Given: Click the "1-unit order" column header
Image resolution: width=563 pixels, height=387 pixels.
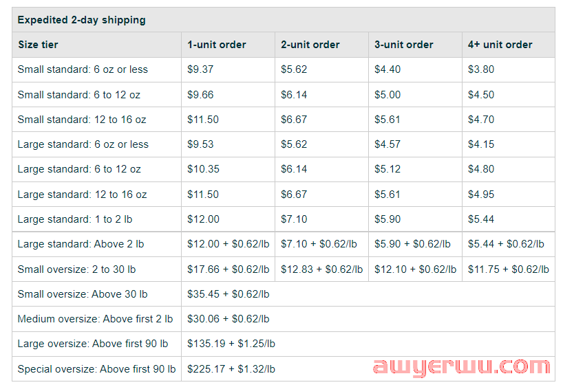Looking at the screenshot, I should pyautogui.click(x=216, y=45).
